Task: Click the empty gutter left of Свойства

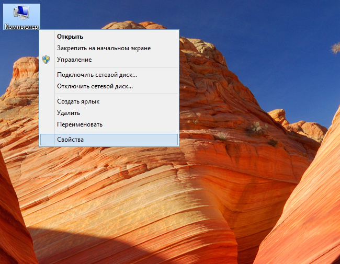Action: click(47, 140)
